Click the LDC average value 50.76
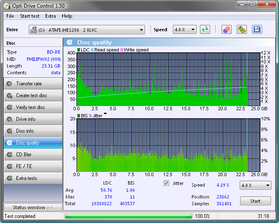This screenshot has height=223, width=279. click(x=106, y=190)
